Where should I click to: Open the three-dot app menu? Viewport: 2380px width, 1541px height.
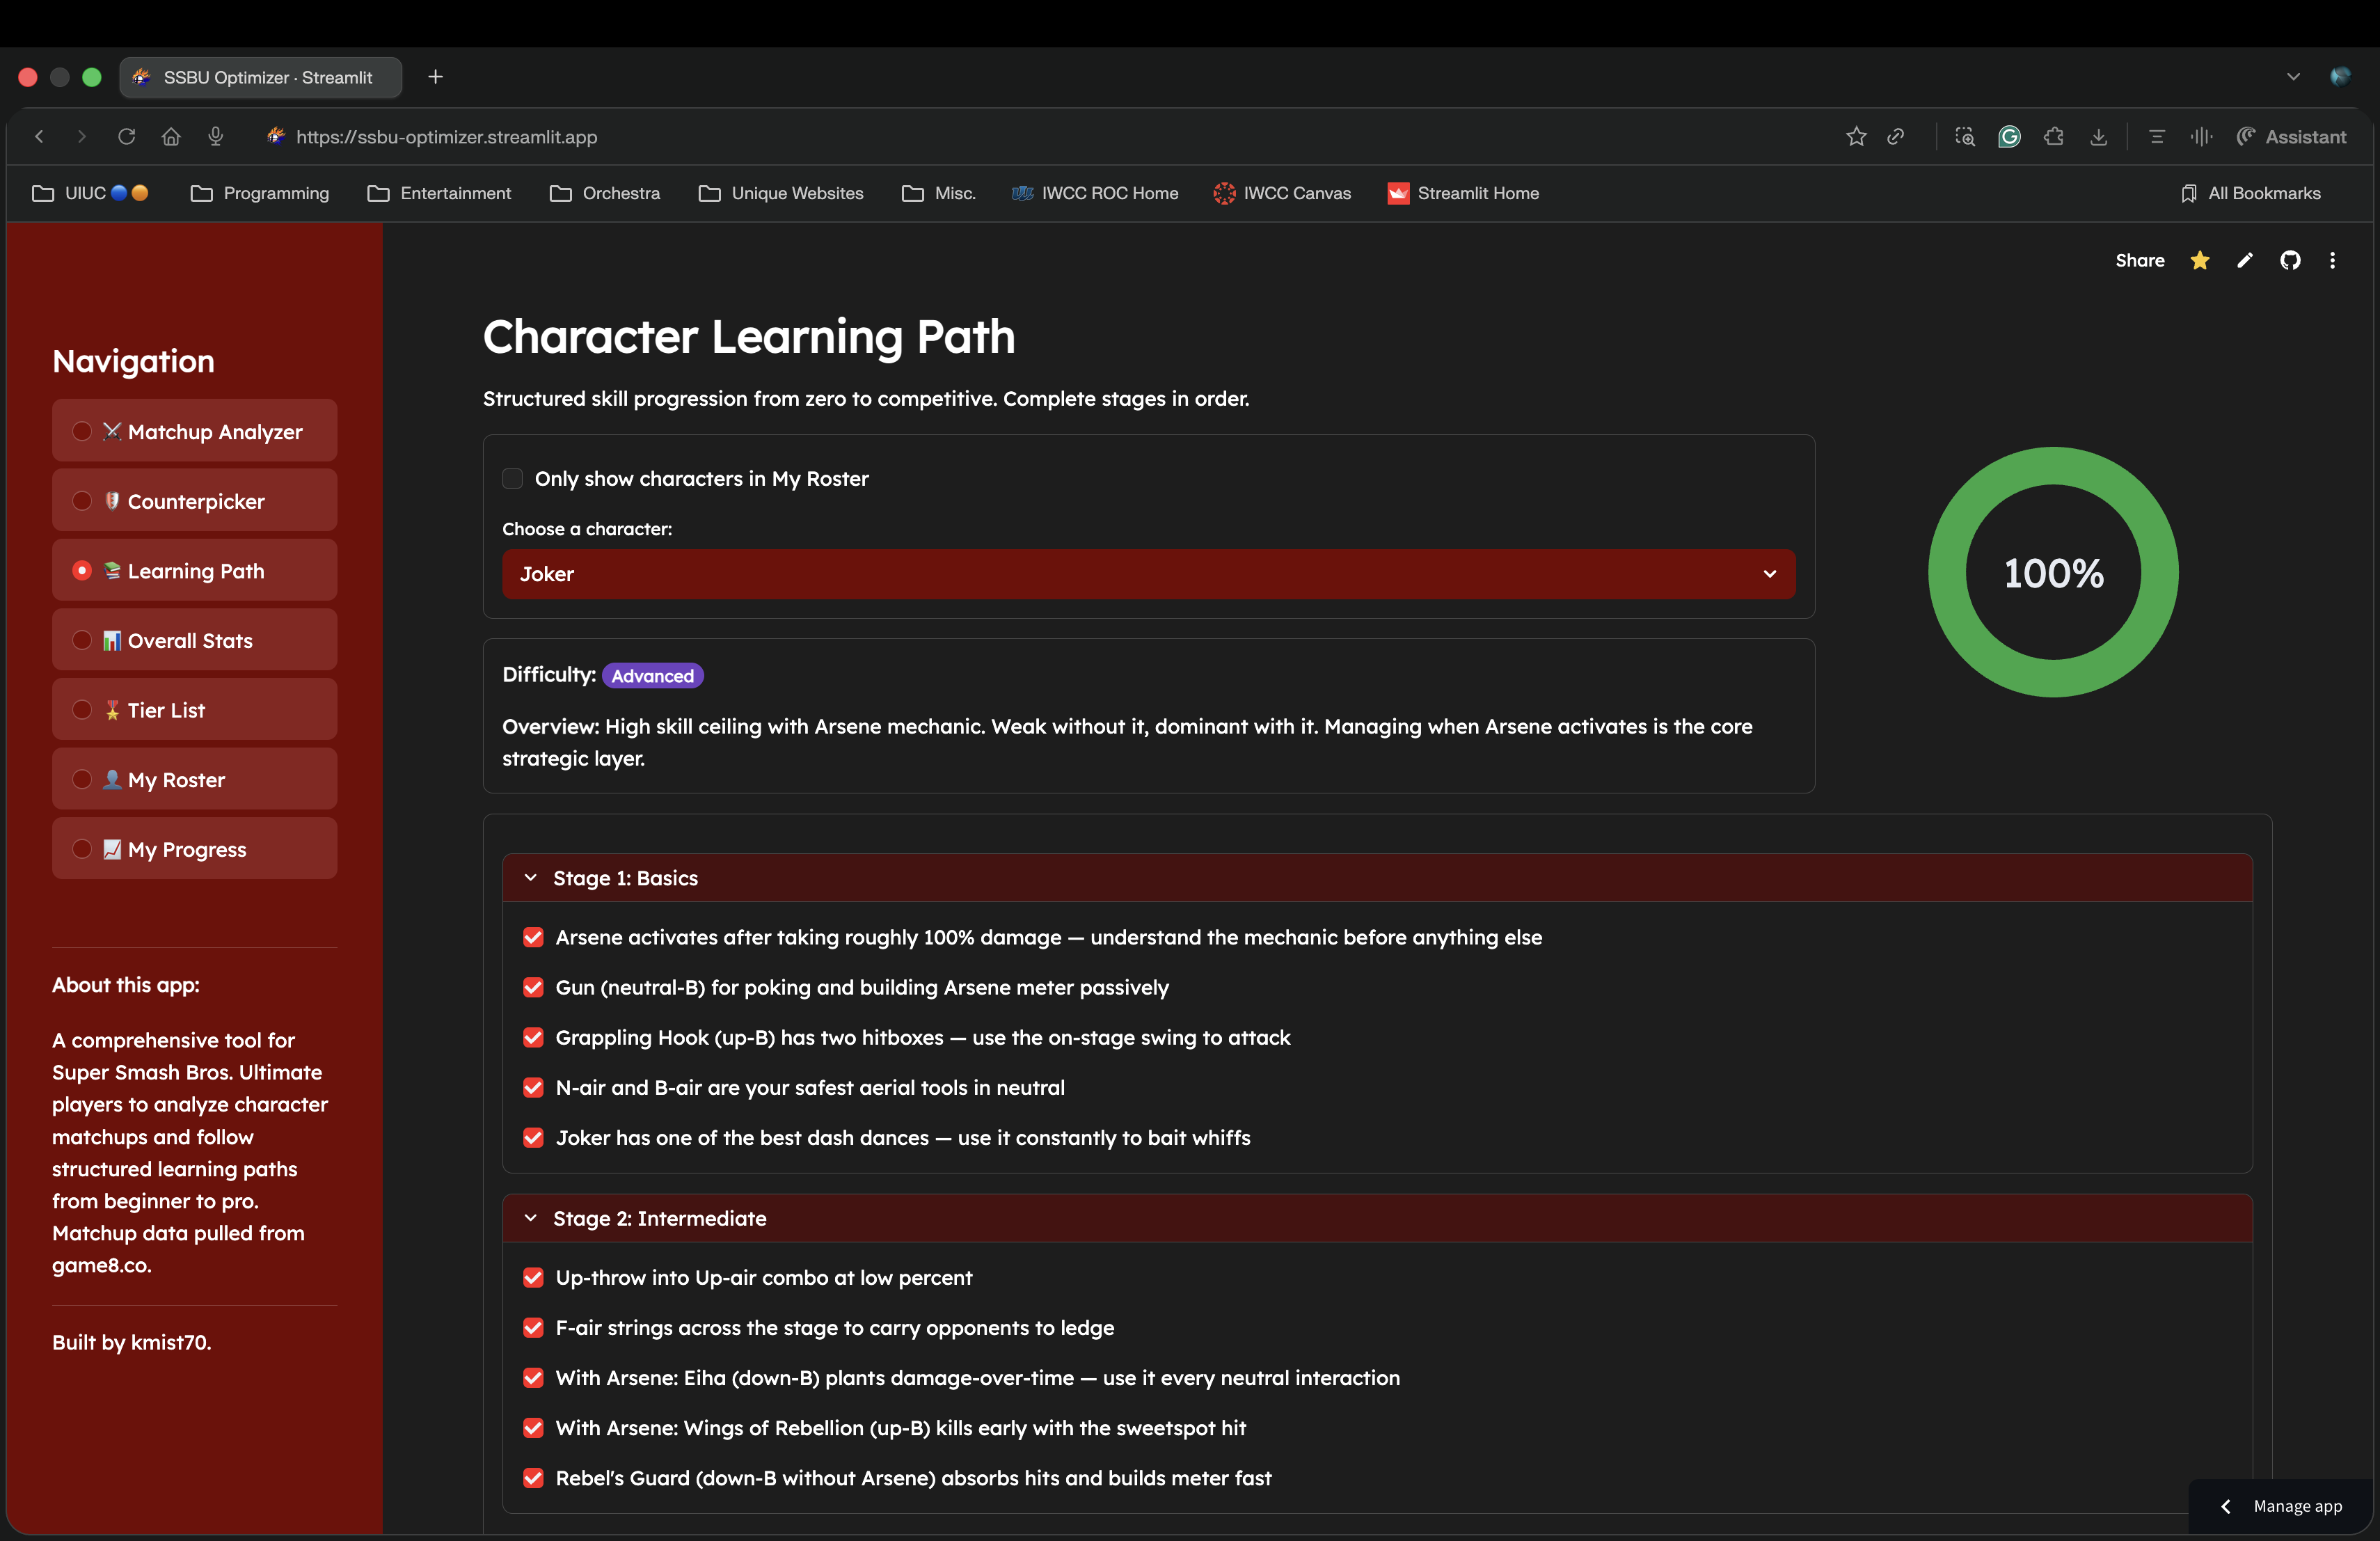(x=2333, y=260)
